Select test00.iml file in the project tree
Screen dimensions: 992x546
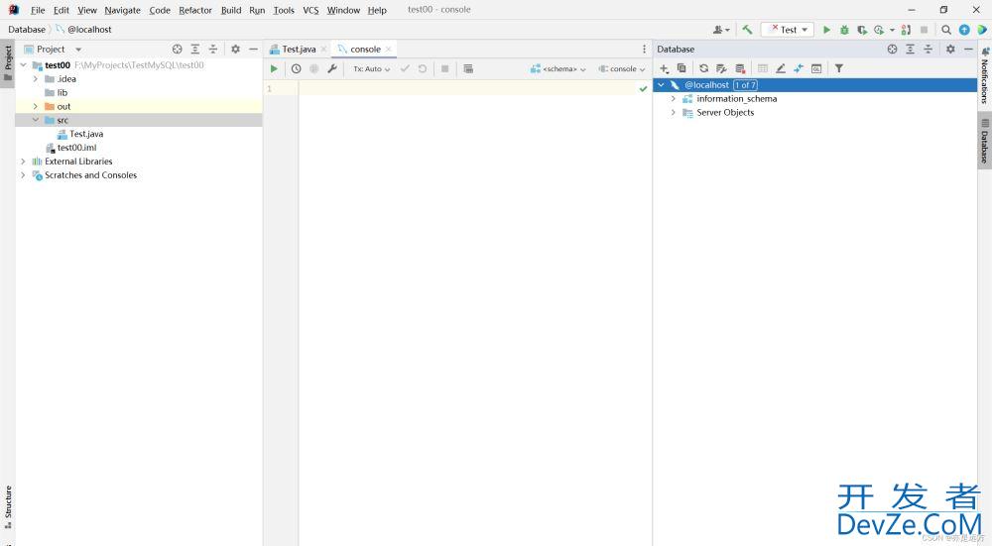click(76, 148)
